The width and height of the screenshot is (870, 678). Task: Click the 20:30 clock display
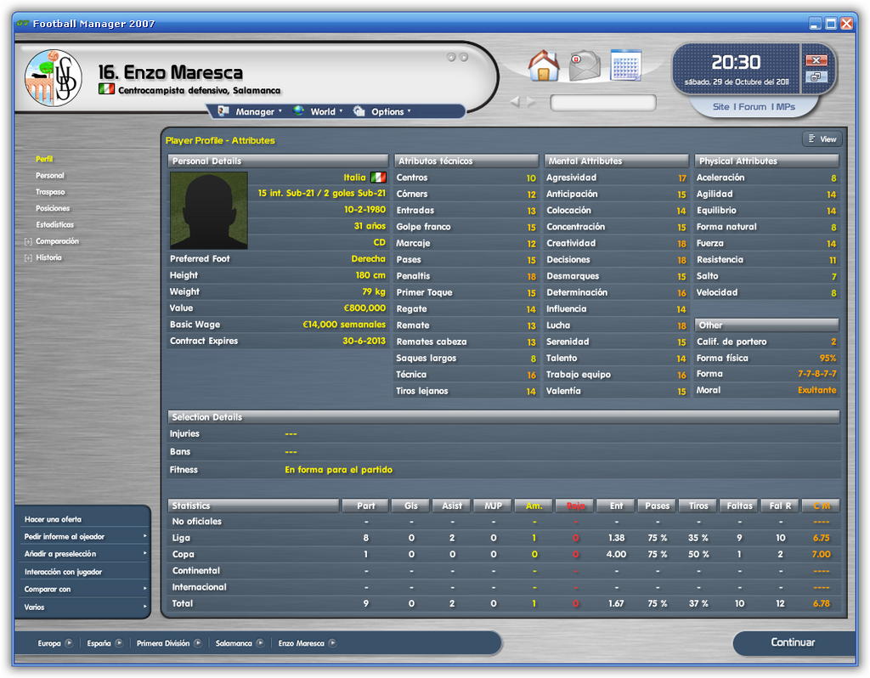[x=736, y=62]
